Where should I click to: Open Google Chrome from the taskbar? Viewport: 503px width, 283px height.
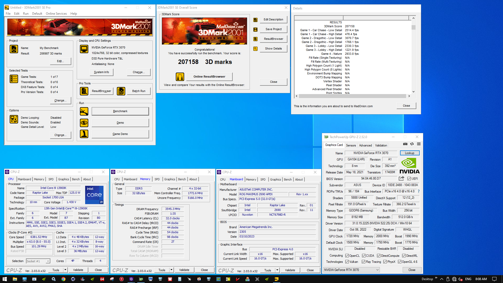click(63, 279)
